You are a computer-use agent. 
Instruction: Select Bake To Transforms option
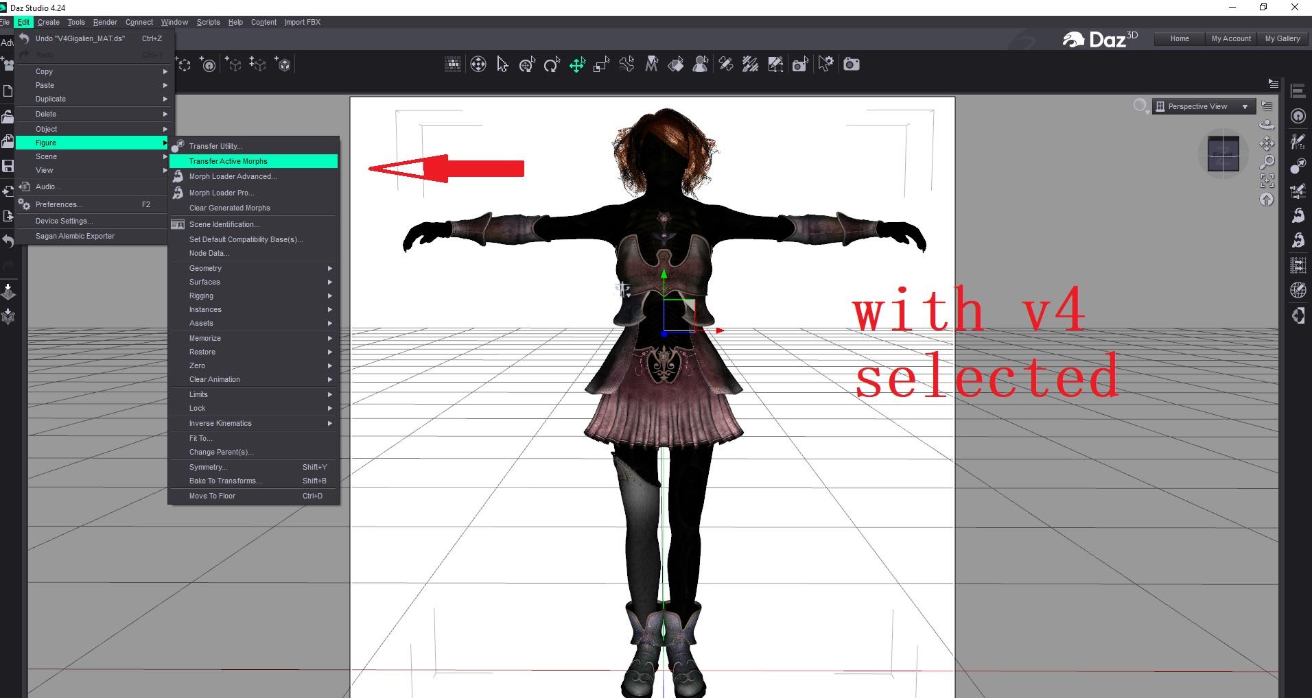click(254, 481)
